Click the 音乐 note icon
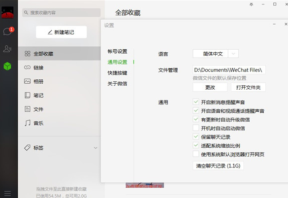 pyautogui.click(x=28, y=123)
